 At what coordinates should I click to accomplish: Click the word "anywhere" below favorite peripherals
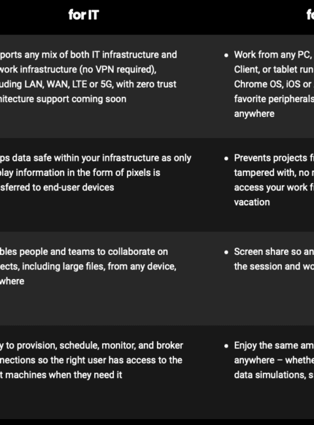(254, 114)
